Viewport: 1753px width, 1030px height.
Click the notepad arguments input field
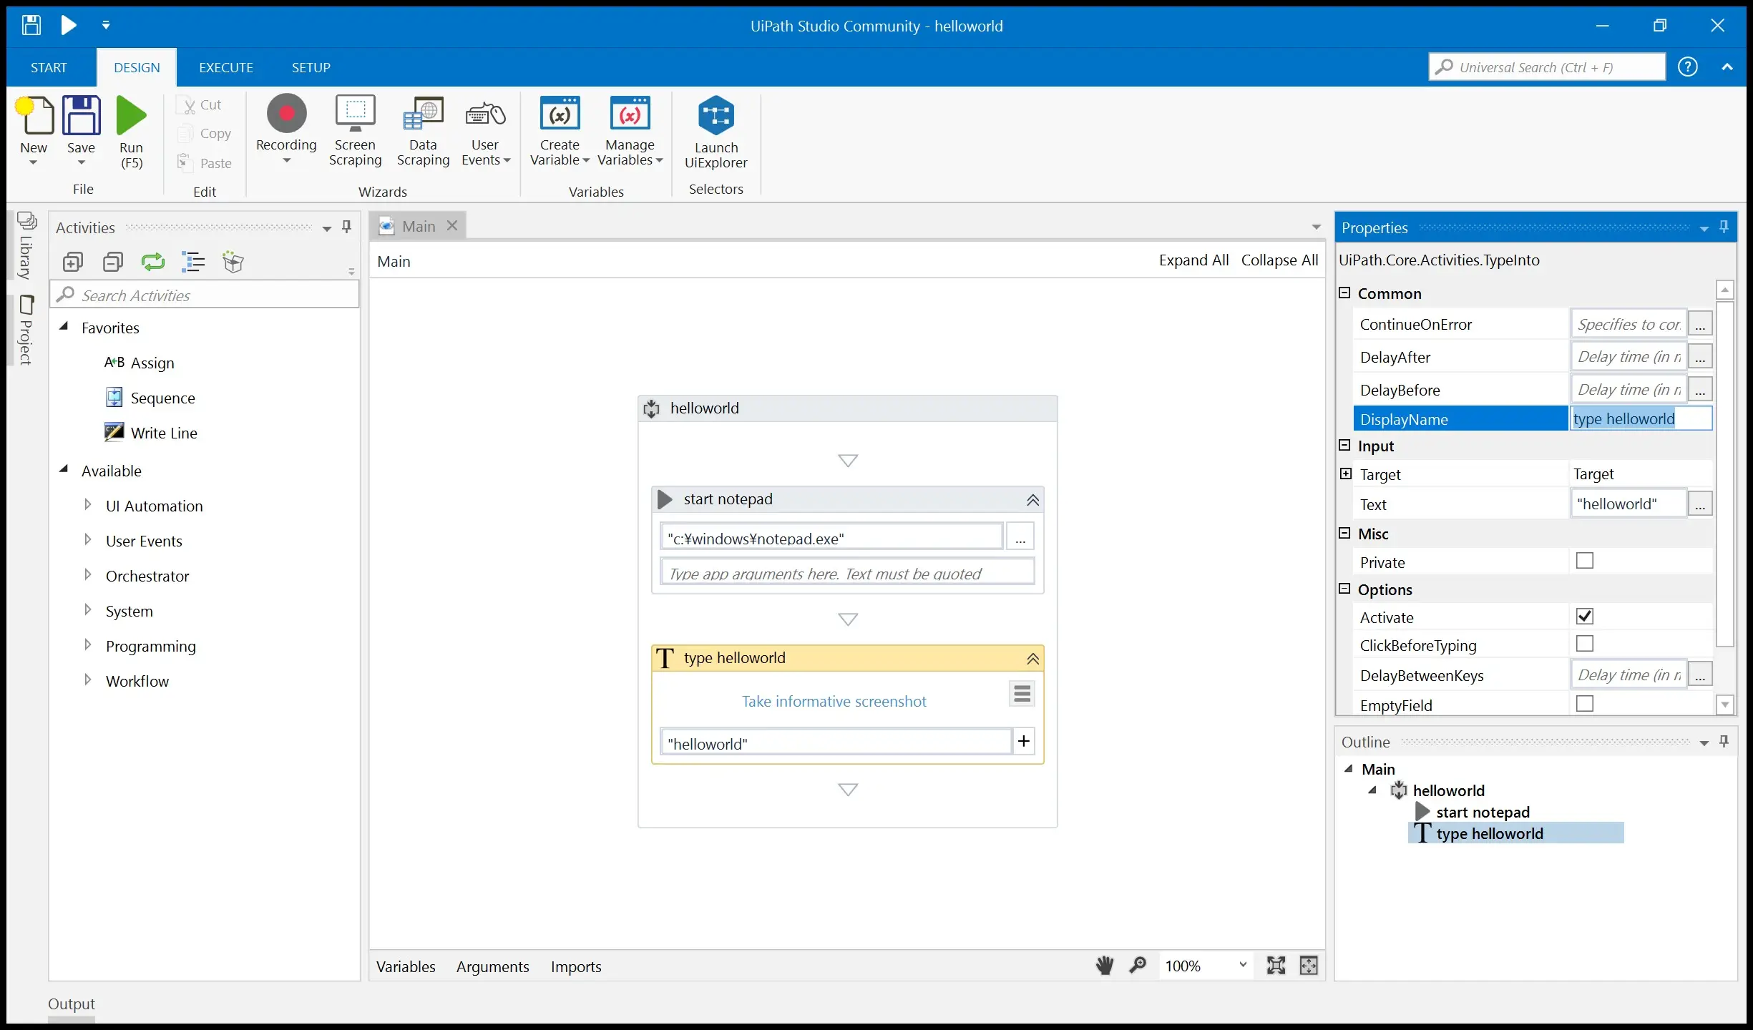point(847,573)
